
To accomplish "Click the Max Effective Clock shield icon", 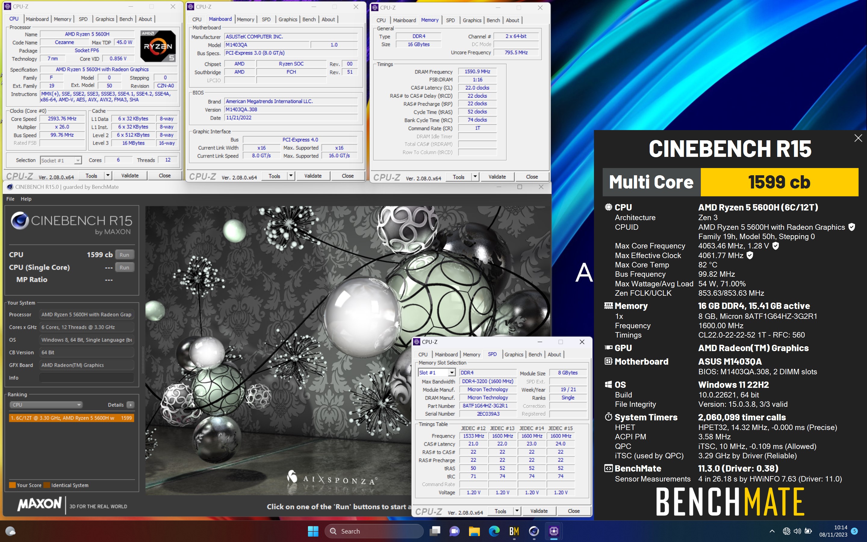I will 750,255.
